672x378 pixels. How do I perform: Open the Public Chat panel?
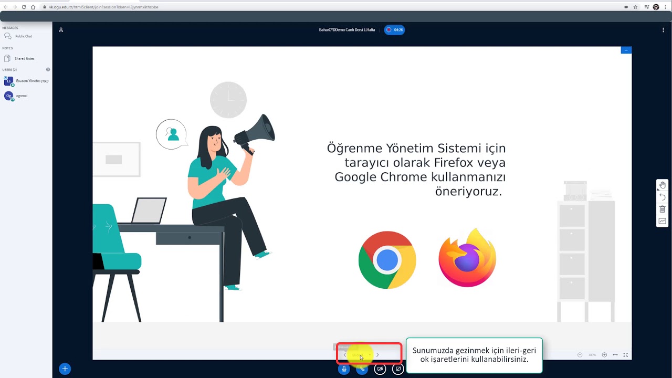click(x=19, y=36)
